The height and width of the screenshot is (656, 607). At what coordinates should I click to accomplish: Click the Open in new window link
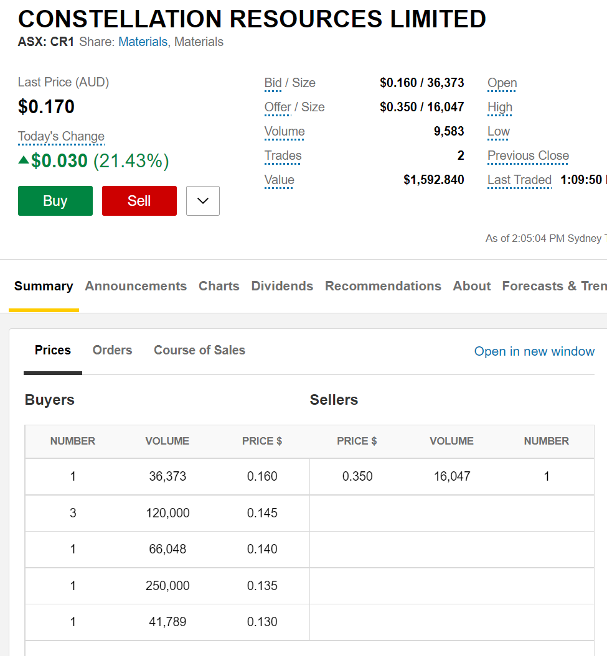coord(534,351)
